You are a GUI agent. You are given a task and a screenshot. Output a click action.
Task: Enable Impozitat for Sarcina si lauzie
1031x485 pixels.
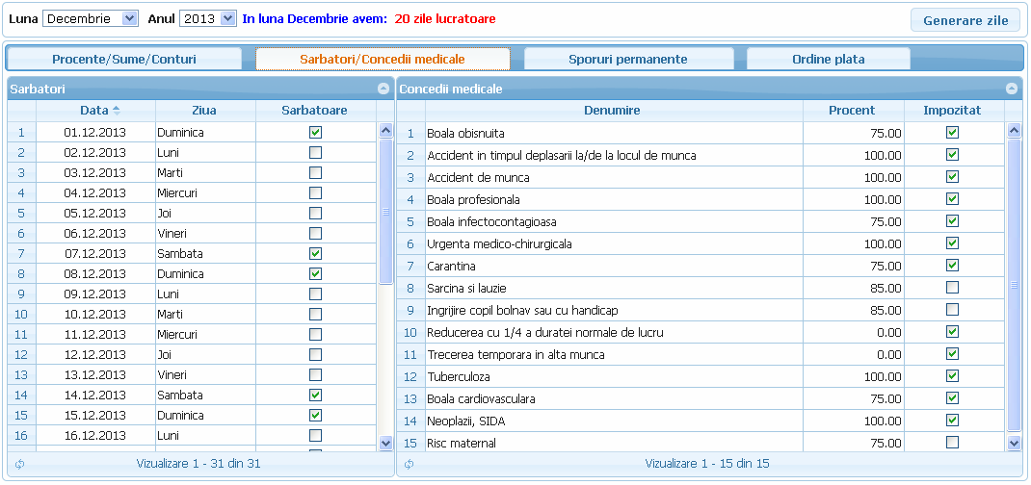coord(952,288)
